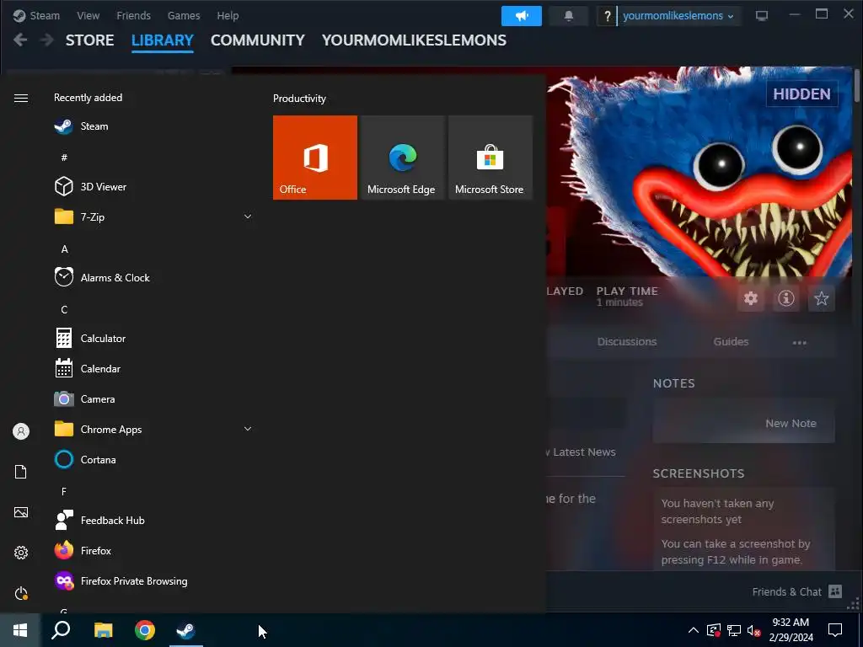The height and width of the screenshot is (647, 863).
Task: Click the # section header
Action: 64,158
